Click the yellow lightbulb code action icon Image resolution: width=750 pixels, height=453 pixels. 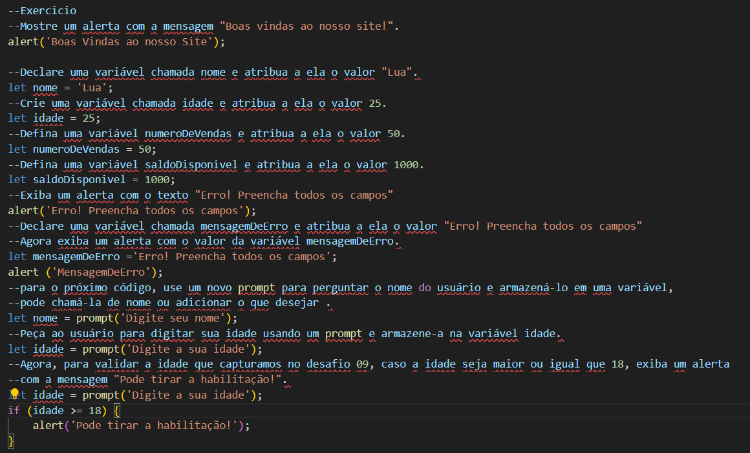pyautogui.click(x=16, y=394)
